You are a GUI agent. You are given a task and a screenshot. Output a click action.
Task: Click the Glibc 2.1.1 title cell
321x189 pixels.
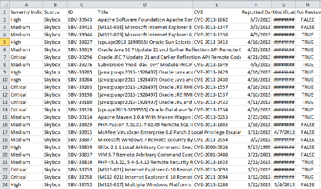[145, 147]
